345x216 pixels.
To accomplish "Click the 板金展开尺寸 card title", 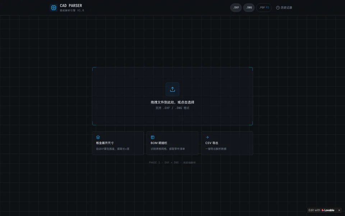I will (105, 143).
